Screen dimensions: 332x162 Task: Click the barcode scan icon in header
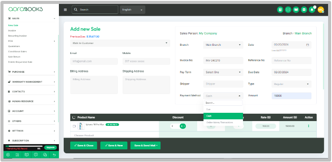coord(288,10)
